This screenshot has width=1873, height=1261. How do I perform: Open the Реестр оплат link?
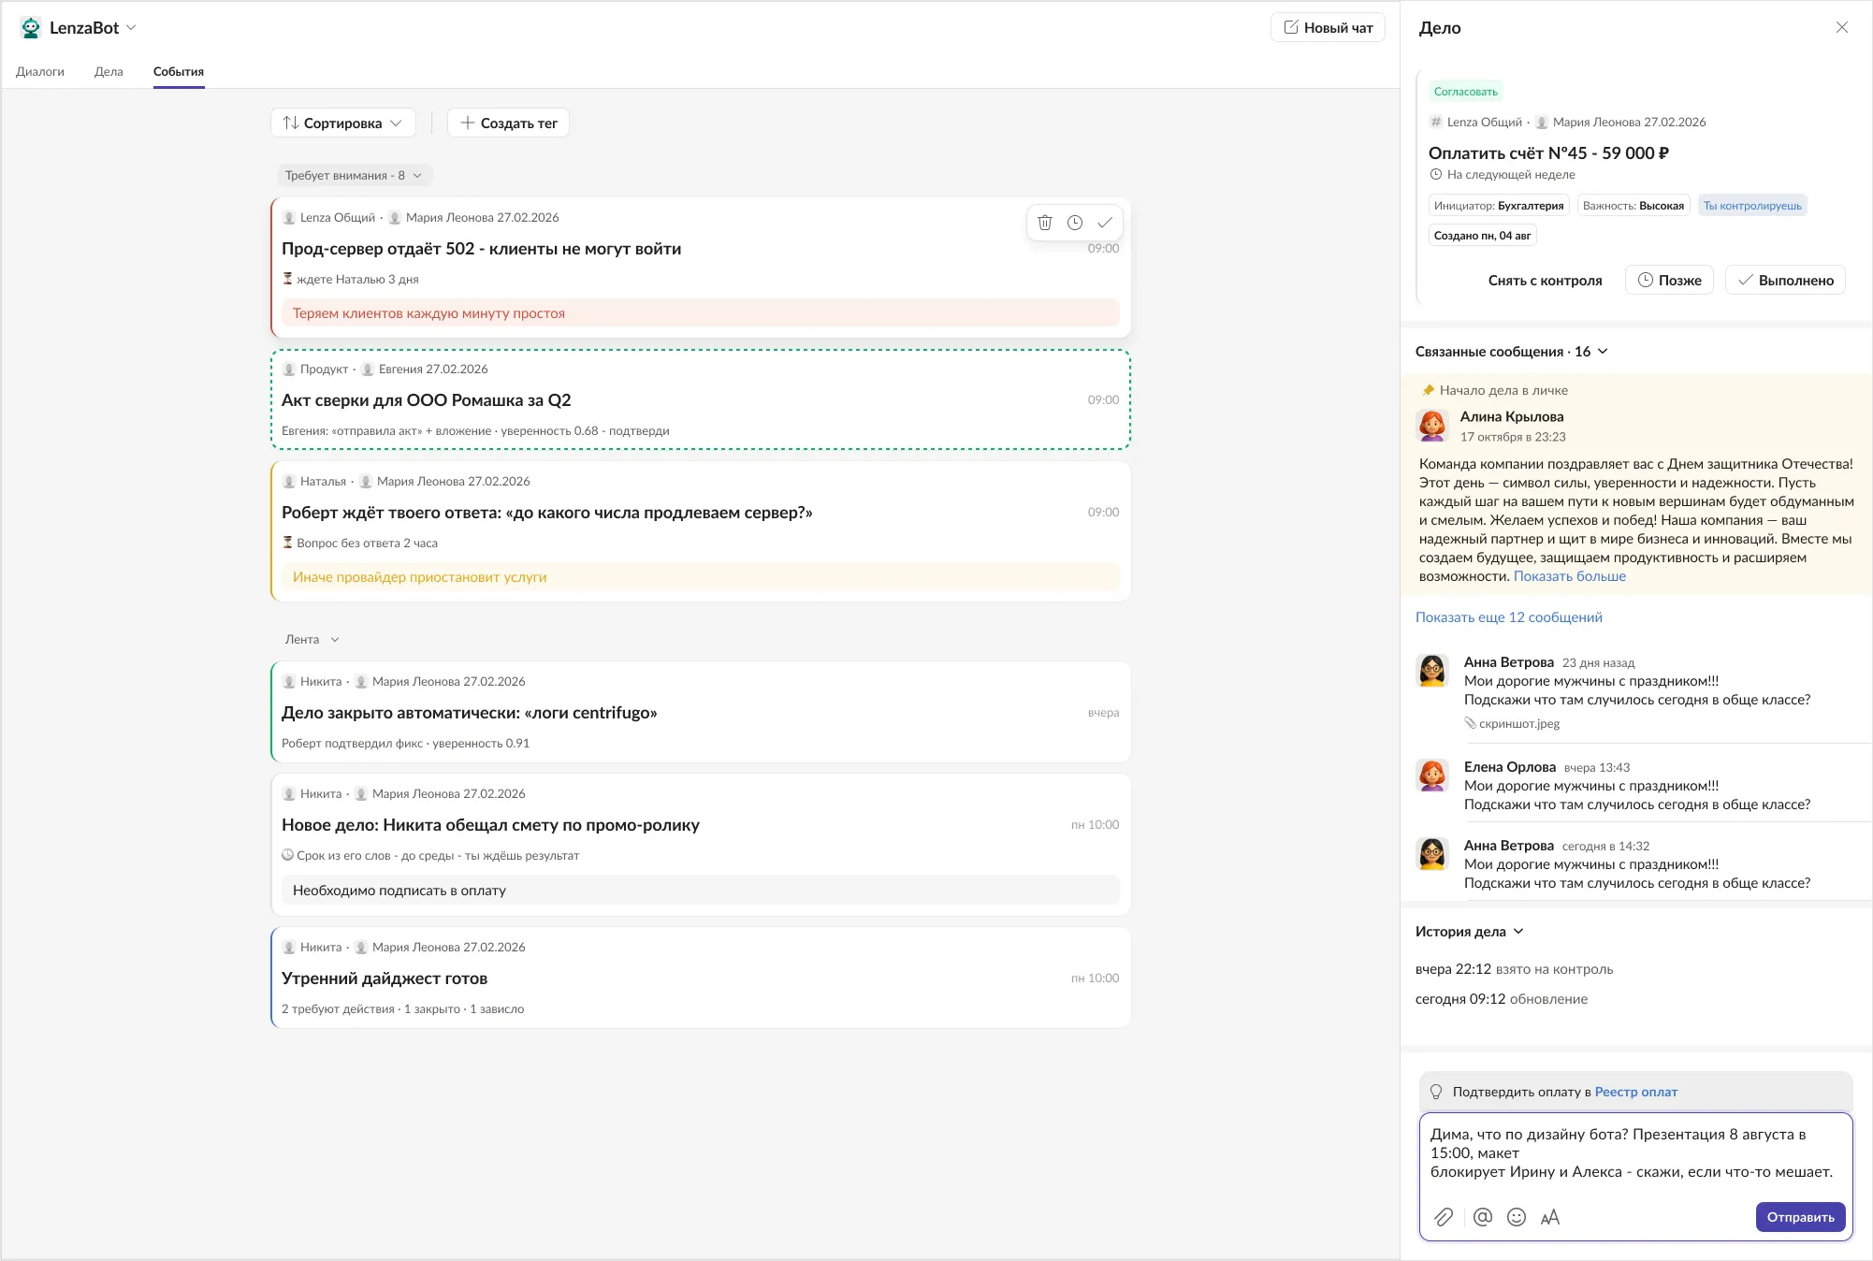(1635, 1092)
